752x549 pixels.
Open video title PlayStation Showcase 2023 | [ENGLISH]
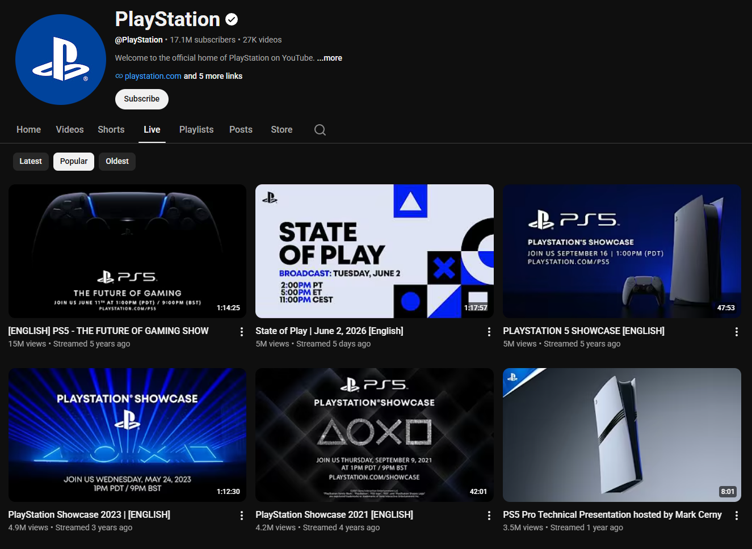pos(89,514)
